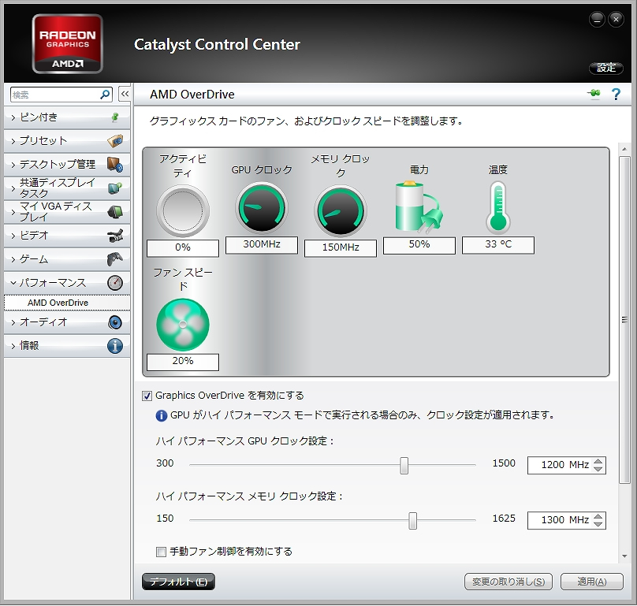This screenshot has width=637, height=606.
Task: Click the マイ VGA ディスプレイ monitor icon
Action: click(115, 212)
